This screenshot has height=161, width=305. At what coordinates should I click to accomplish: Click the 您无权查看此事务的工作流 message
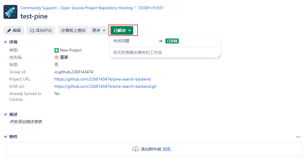coord(138,52)
